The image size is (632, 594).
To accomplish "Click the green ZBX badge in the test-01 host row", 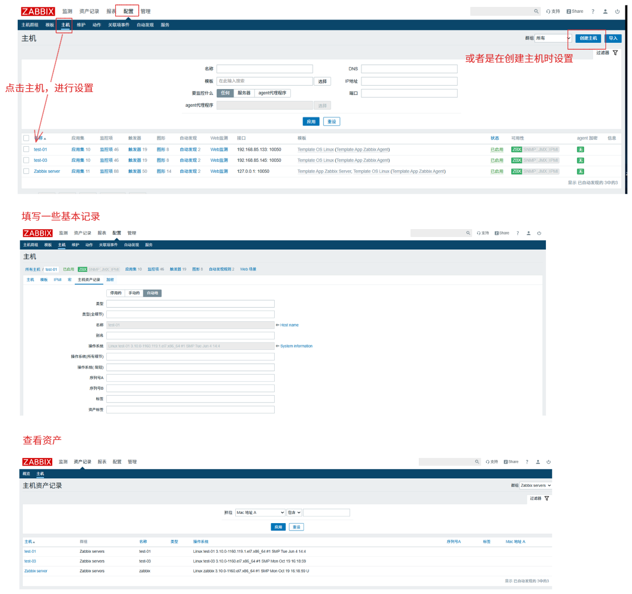I will click(x=516, y=150).
